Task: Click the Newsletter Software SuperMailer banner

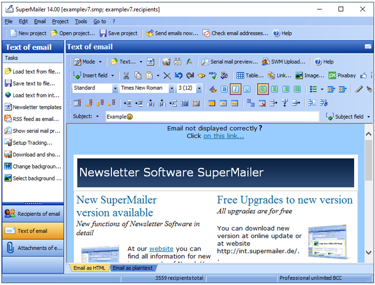Action: pyautogui.click(x=215, y=173)
